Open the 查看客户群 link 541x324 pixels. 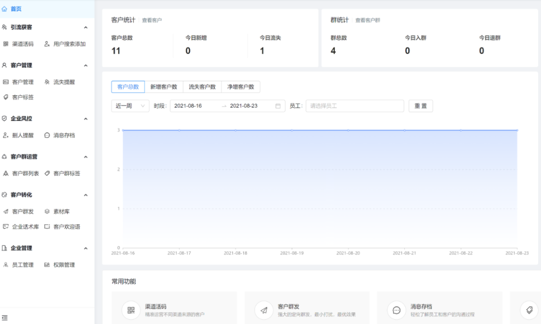click(x=368, y=21)
